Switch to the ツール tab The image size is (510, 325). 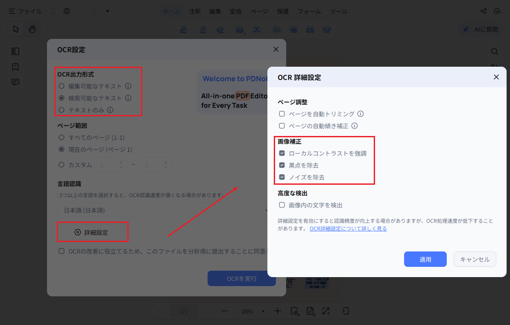click(338, 12)
